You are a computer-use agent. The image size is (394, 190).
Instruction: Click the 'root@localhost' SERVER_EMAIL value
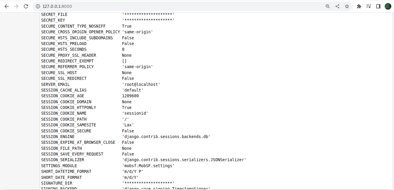(140, 84)
